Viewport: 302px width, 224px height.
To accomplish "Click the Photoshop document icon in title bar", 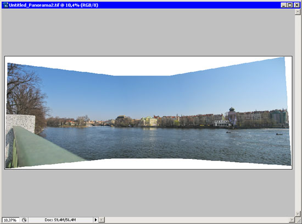I will tap(5, 5).
